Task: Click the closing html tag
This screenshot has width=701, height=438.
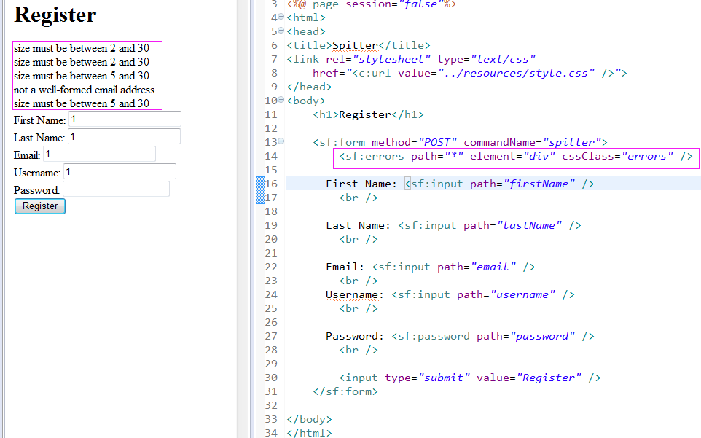Action: coord(309,433)
